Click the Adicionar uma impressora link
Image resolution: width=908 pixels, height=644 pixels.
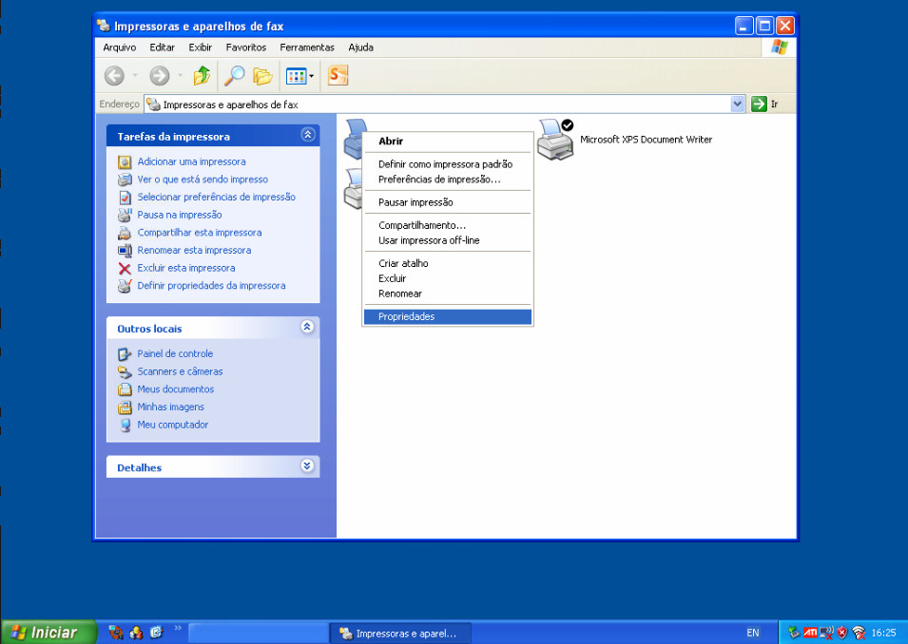191,161
